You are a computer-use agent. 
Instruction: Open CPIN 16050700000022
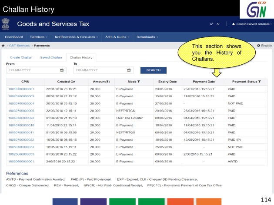(21, 139)
